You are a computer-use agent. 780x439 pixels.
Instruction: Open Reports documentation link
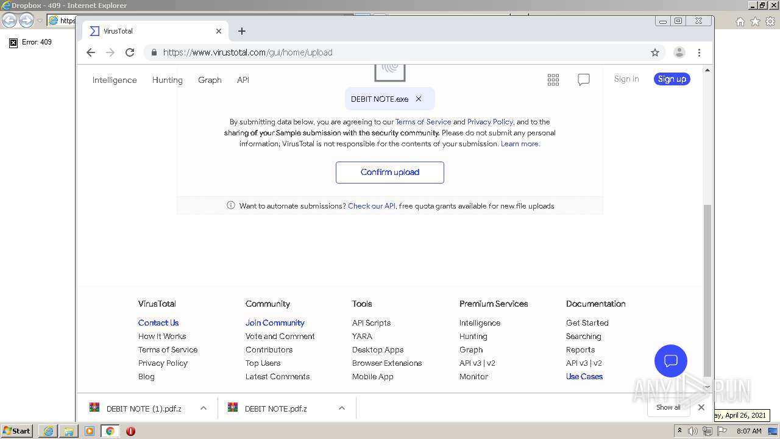point(581,350)
